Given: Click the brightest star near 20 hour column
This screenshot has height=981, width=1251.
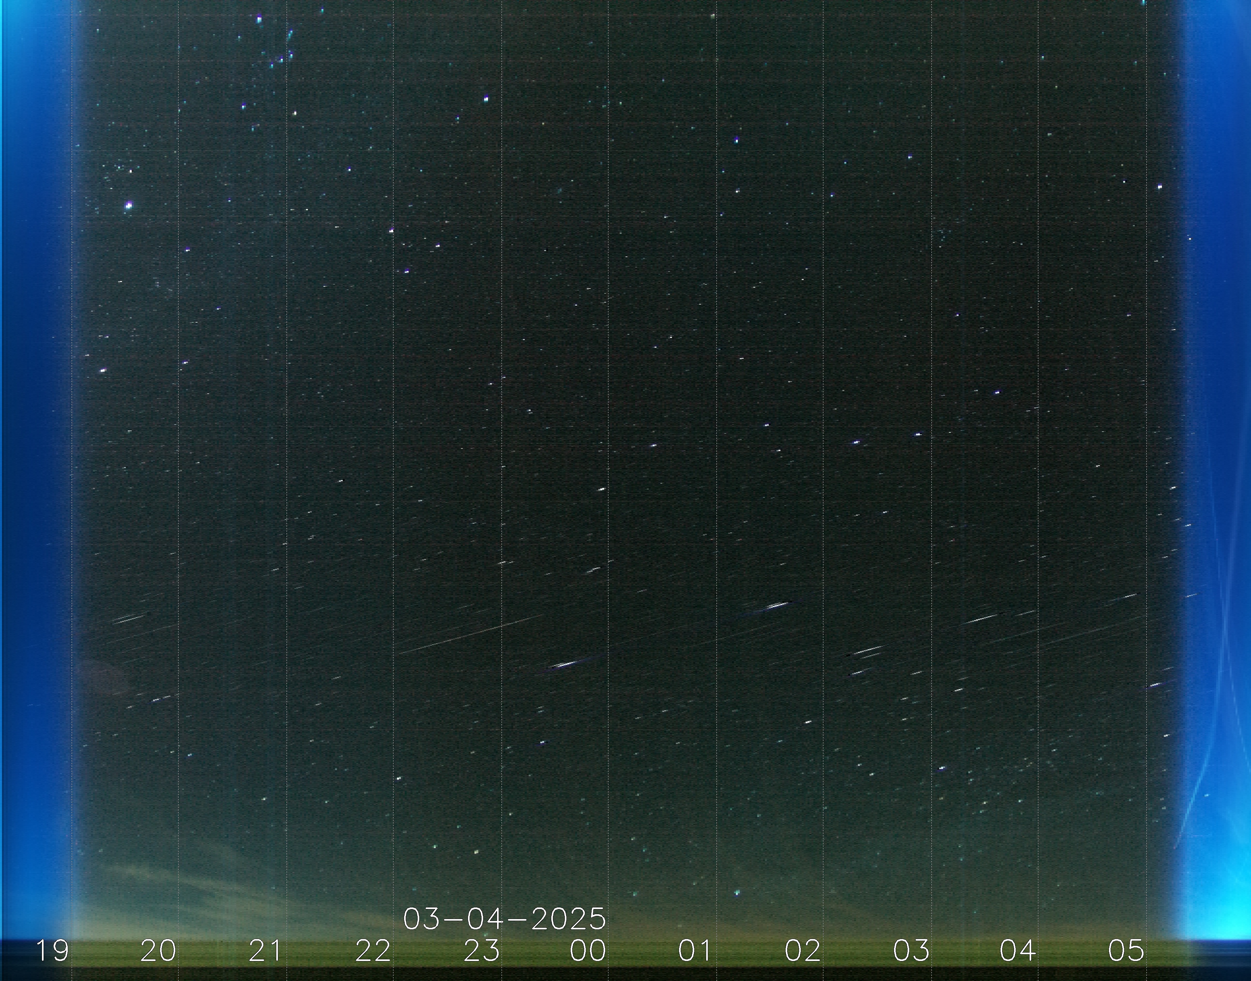Looking at the screenshot, I should [129, 205].
